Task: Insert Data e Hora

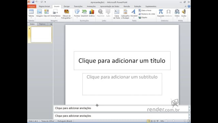Action: pos(145,11)
